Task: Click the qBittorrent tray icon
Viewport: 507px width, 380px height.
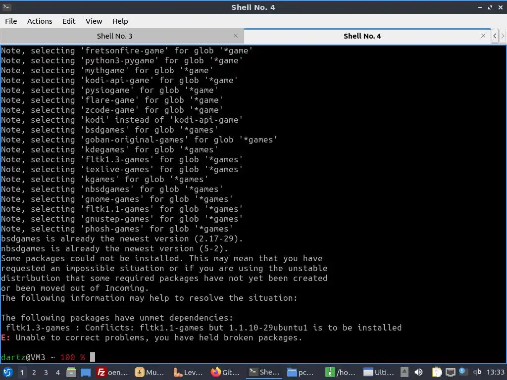Action: pyautogui.click(x=477, y=372)
